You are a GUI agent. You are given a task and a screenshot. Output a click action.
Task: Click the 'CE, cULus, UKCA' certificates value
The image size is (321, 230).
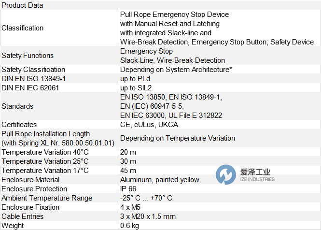tap(149, 125)
